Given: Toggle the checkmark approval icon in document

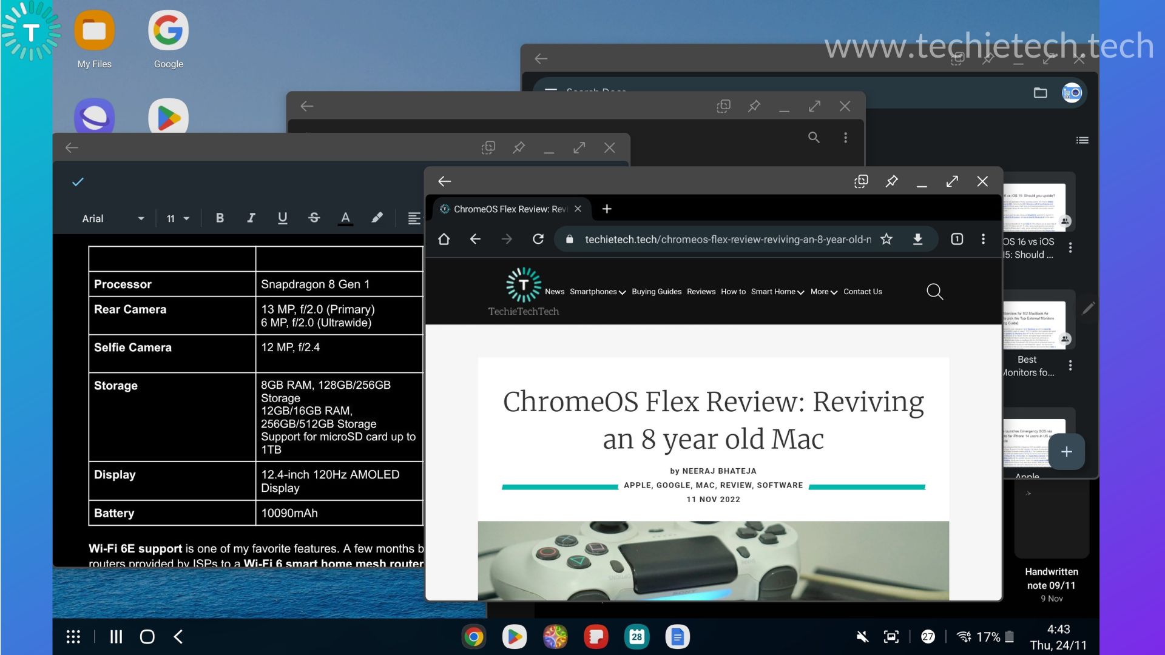Looking at the screenshot, I should (x=78, y=181).
